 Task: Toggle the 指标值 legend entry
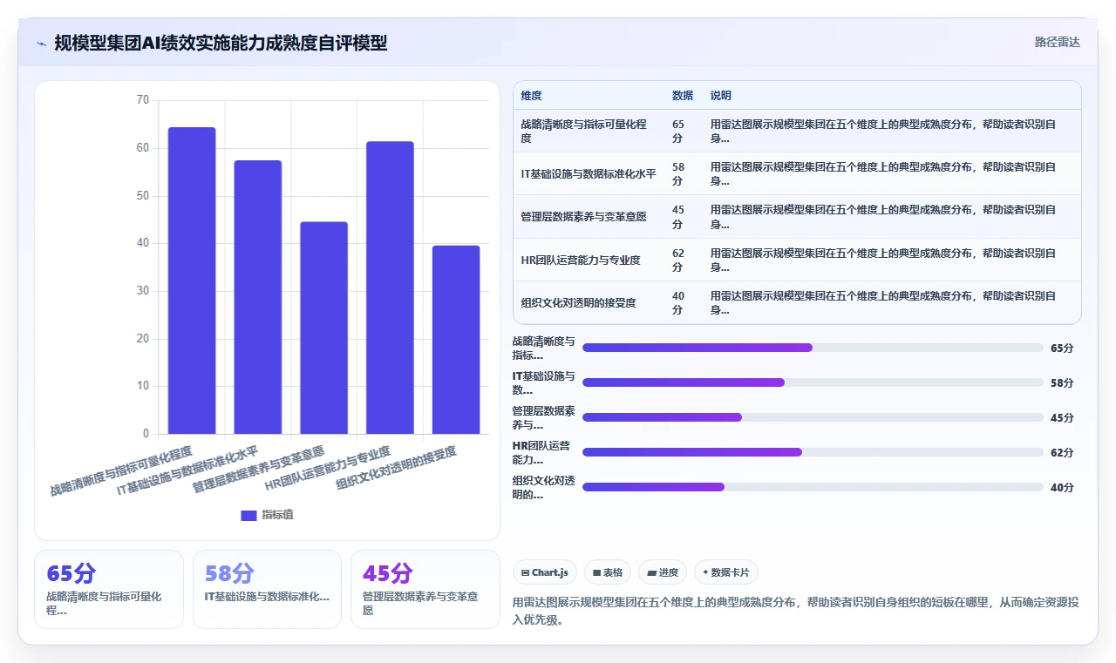[x=268, y=515]
